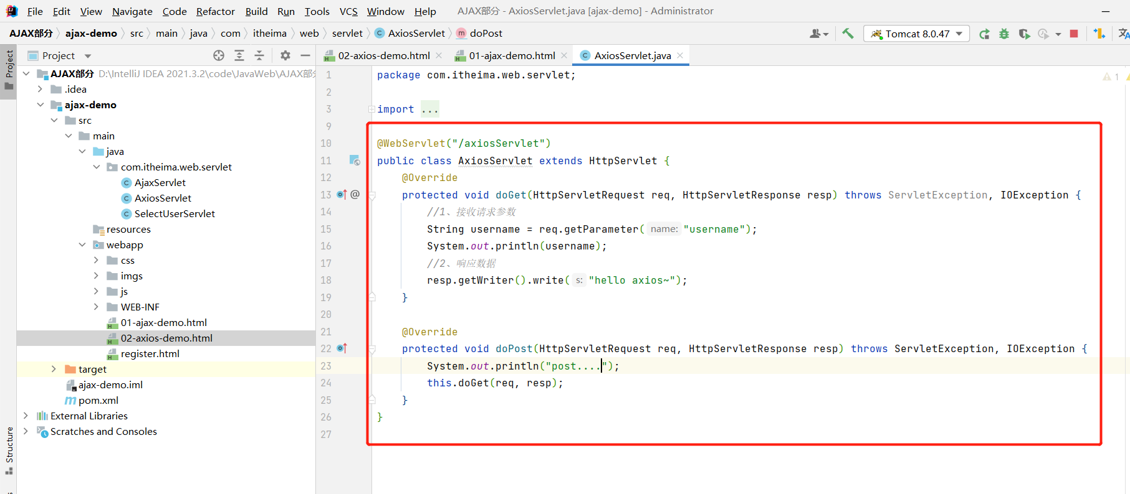Image resolution: width=1130 pixels, height=494 pixels.
Task: Select register.html in project tree
Action: click(x=150, y=353)
